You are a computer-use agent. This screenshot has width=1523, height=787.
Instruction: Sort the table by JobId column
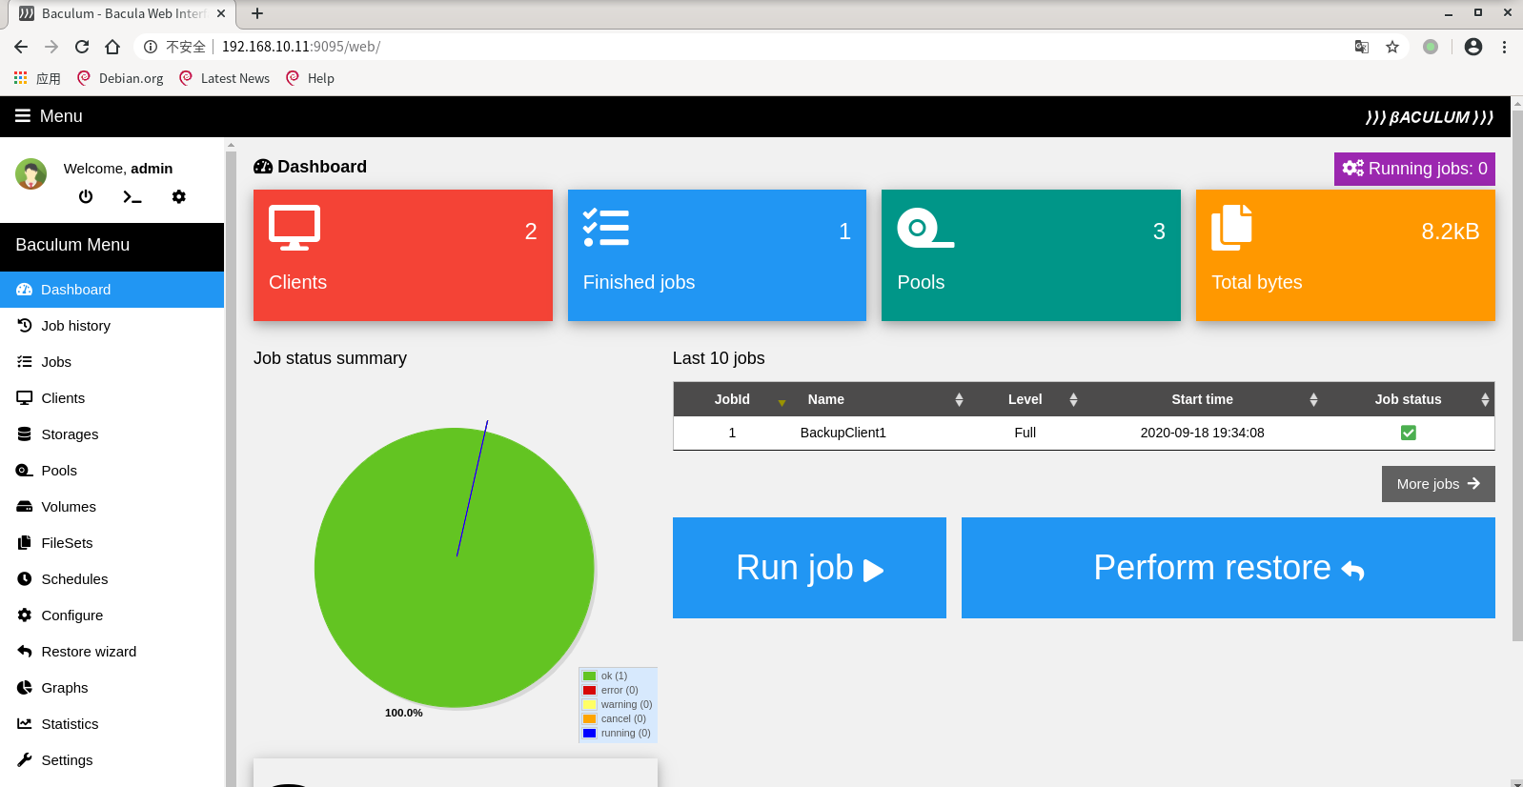pos(732,399)
